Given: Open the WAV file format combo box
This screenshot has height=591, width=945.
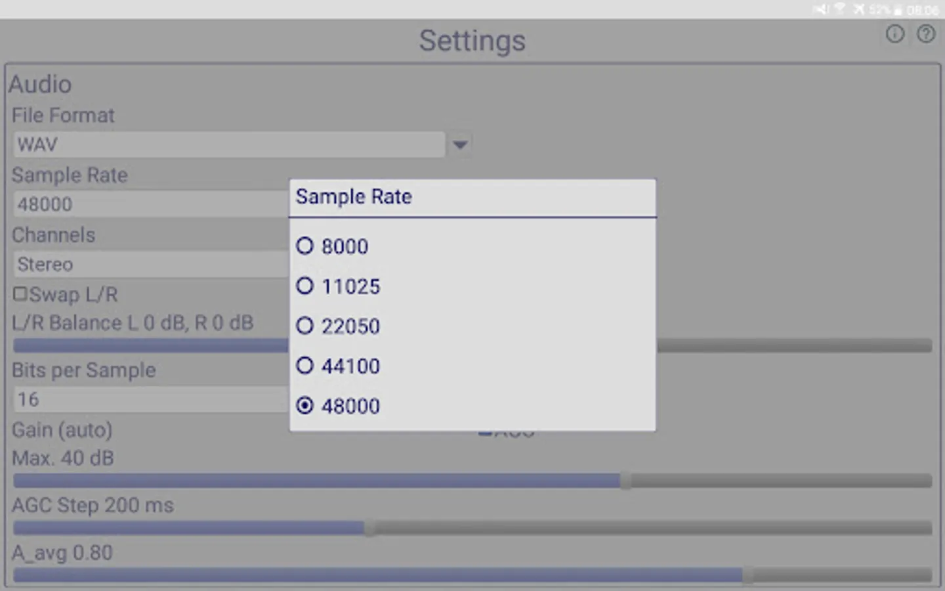Looking at the screenshot, I should (228, 144).
